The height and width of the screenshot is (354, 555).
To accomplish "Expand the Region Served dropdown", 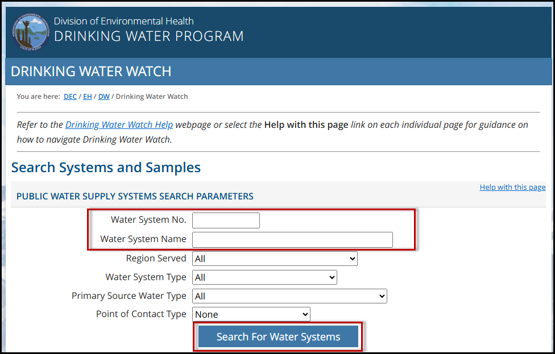I will (275, 259).
